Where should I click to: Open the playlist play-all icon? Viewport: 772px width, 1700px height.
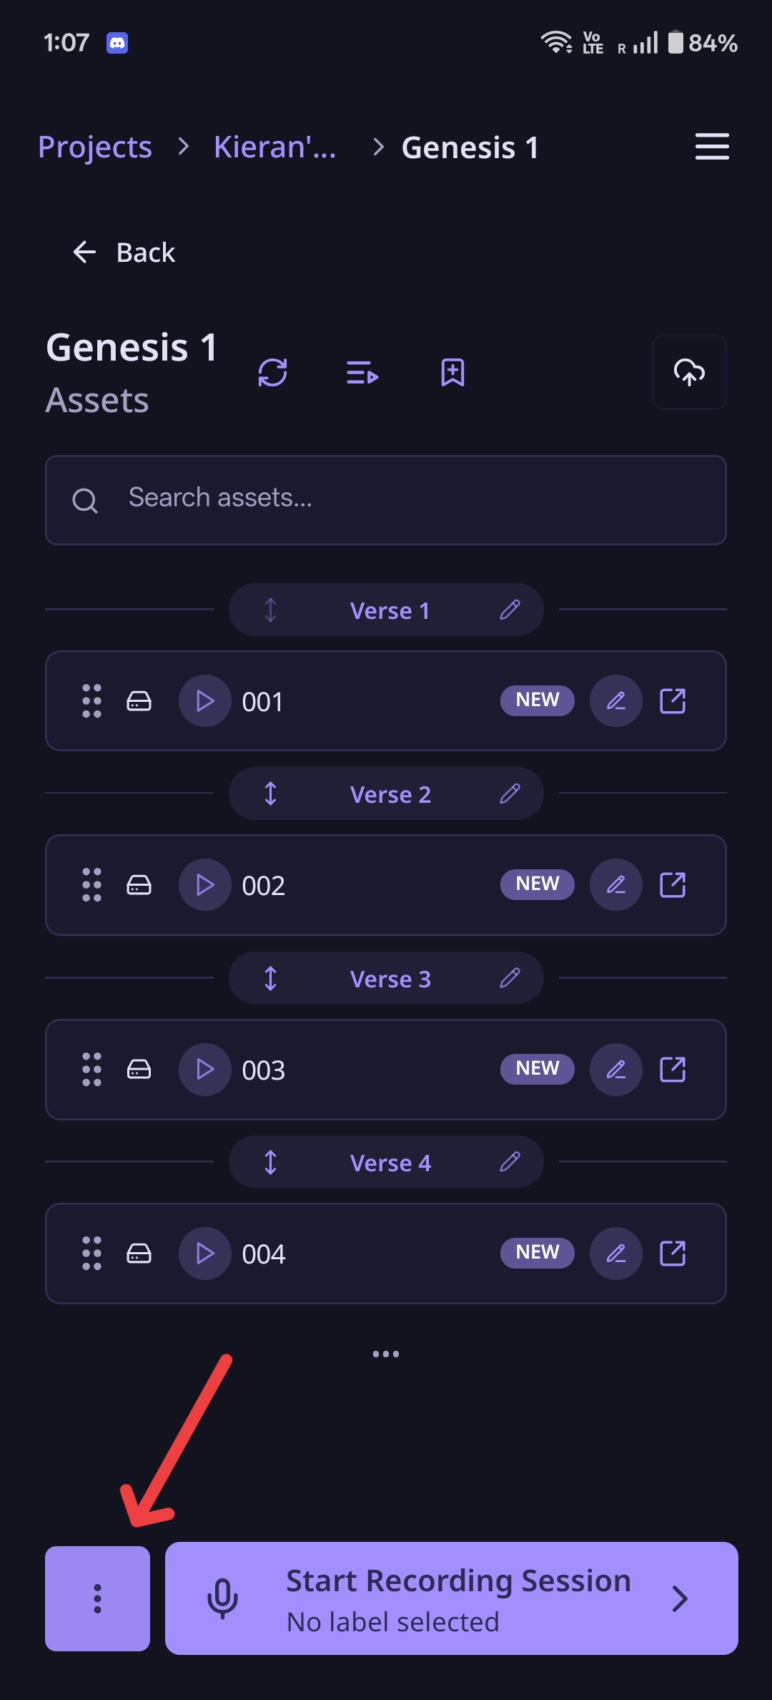click(362, 373)
